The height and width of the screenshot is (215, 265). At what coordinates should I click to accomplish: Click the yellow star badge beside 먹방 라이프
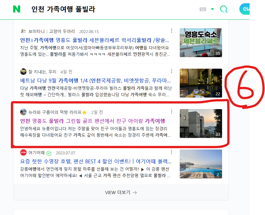[x=85, y=112]
